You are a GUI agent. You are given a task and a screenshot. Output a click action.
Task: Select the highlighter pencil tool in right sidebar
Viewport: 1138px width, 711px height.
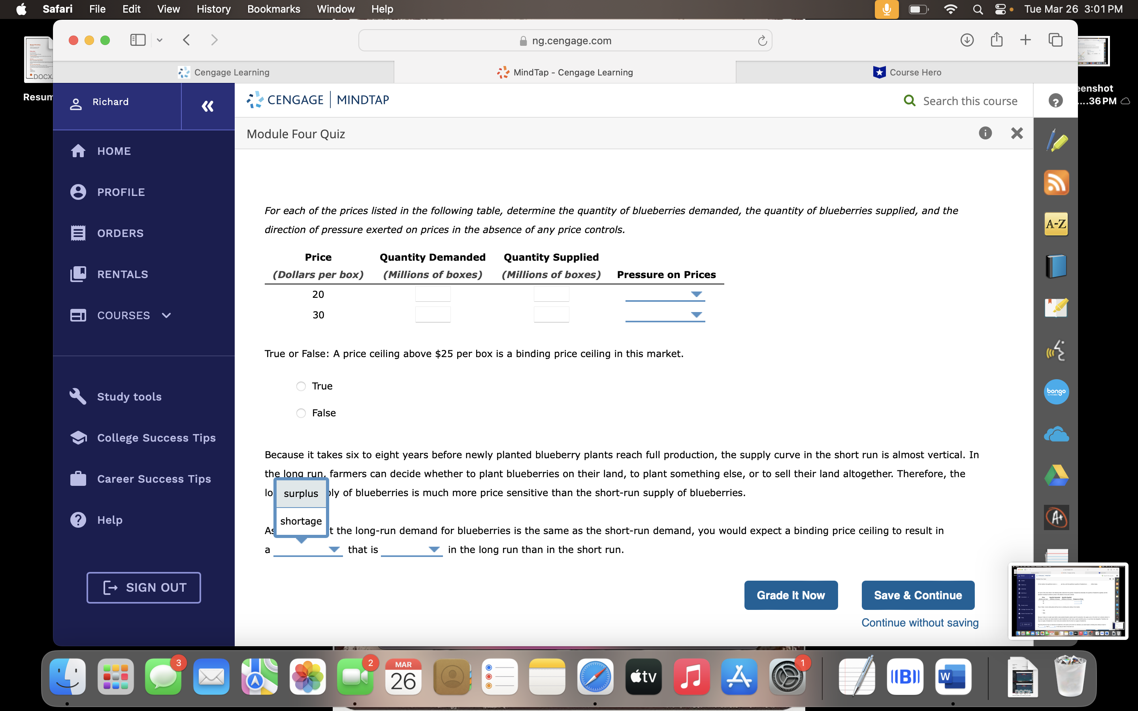(1056, 140)
